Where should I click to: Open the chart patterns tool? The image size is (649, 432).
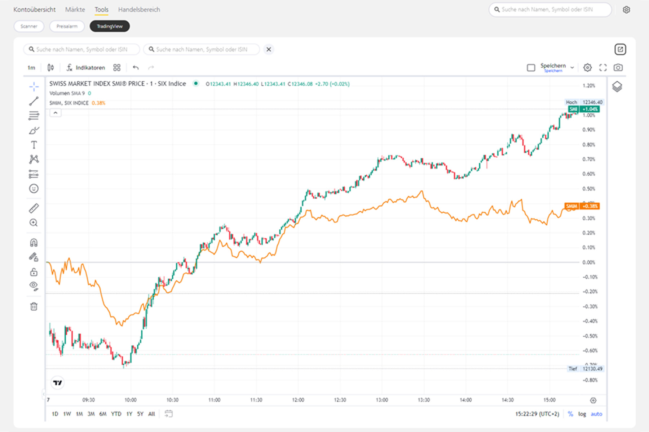pyautogui.click(x=34, y=159)
